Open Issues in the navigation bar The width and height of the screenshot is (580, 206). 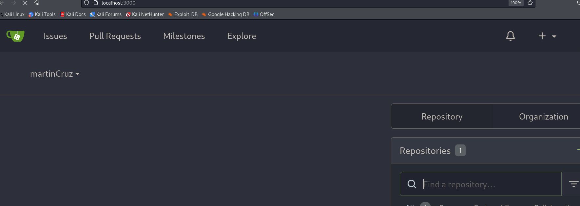tap(55, 36)
